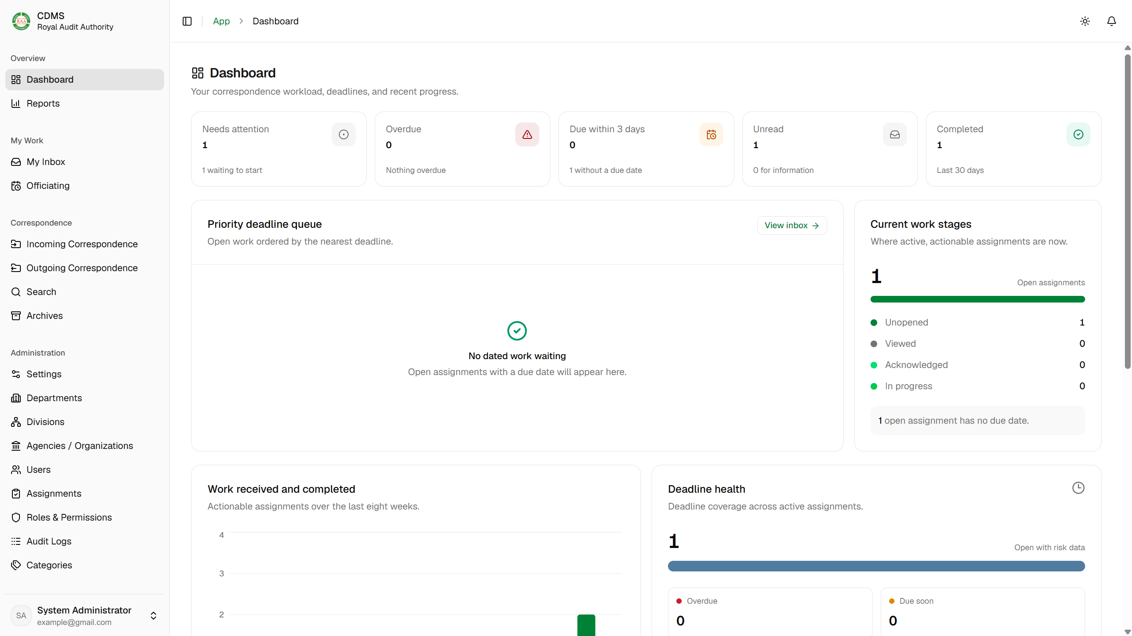
Task: Open Divisions
Action: (x=84, y=422)
